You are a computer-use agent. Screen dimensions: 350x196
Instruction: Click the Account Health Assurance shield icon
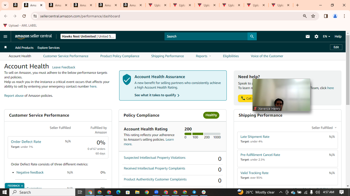pyautogui.click(x=127, y=79)
